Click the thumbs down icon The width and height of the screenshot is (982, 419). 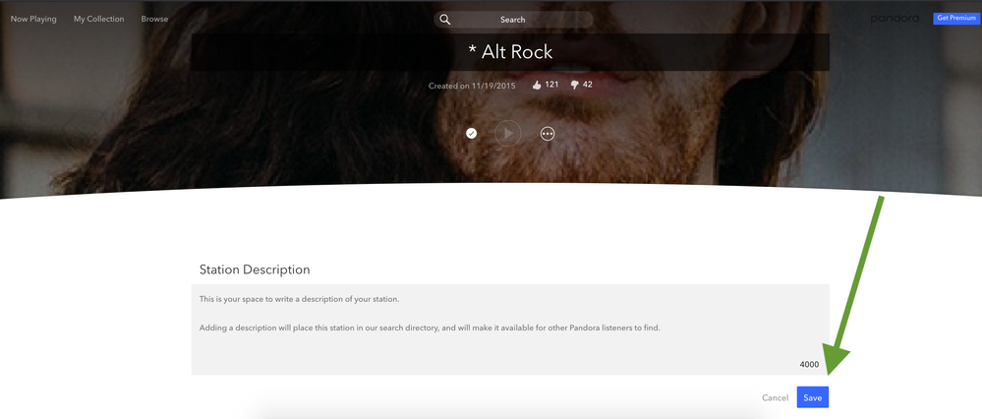click(x=575, y=86)
